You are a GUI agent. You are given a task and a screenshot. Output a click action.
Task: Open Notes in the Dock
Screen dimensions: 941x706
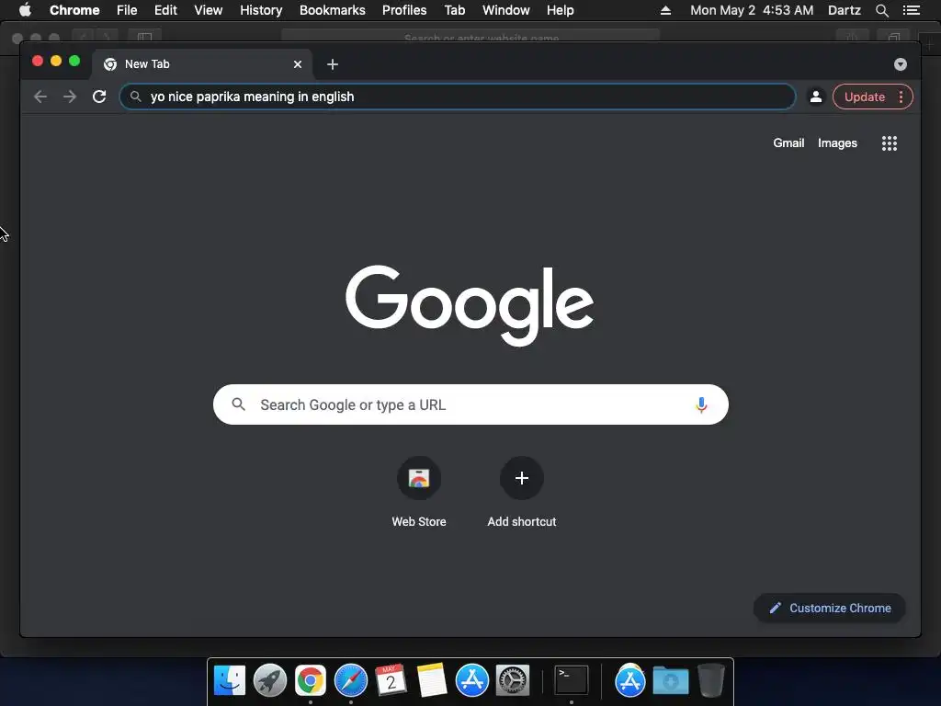tap(432, 680)
